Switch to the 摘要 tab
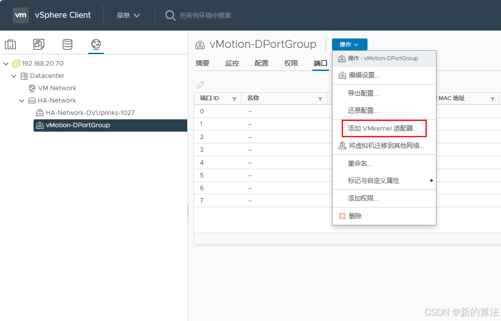This screenshot has width=501, height=321. [202, 63]
